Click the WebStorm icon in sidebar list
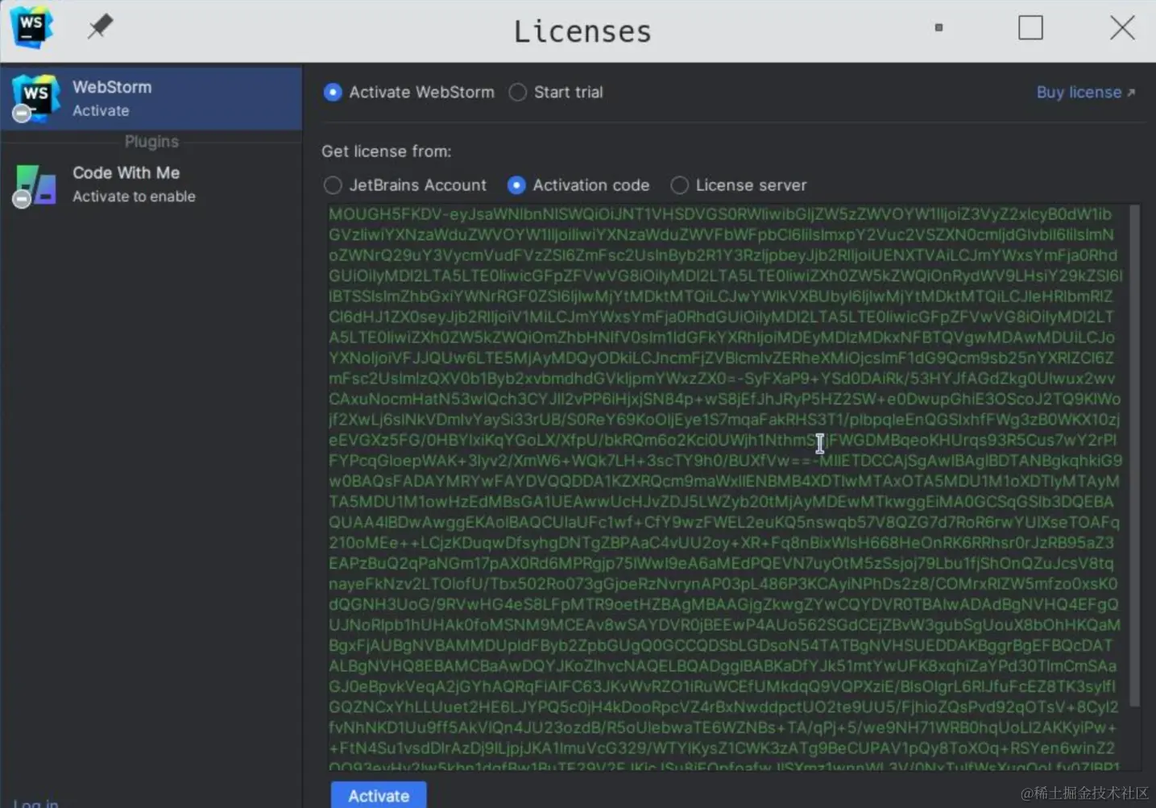This screenshot has height=808, width=1156. point(35,98)
